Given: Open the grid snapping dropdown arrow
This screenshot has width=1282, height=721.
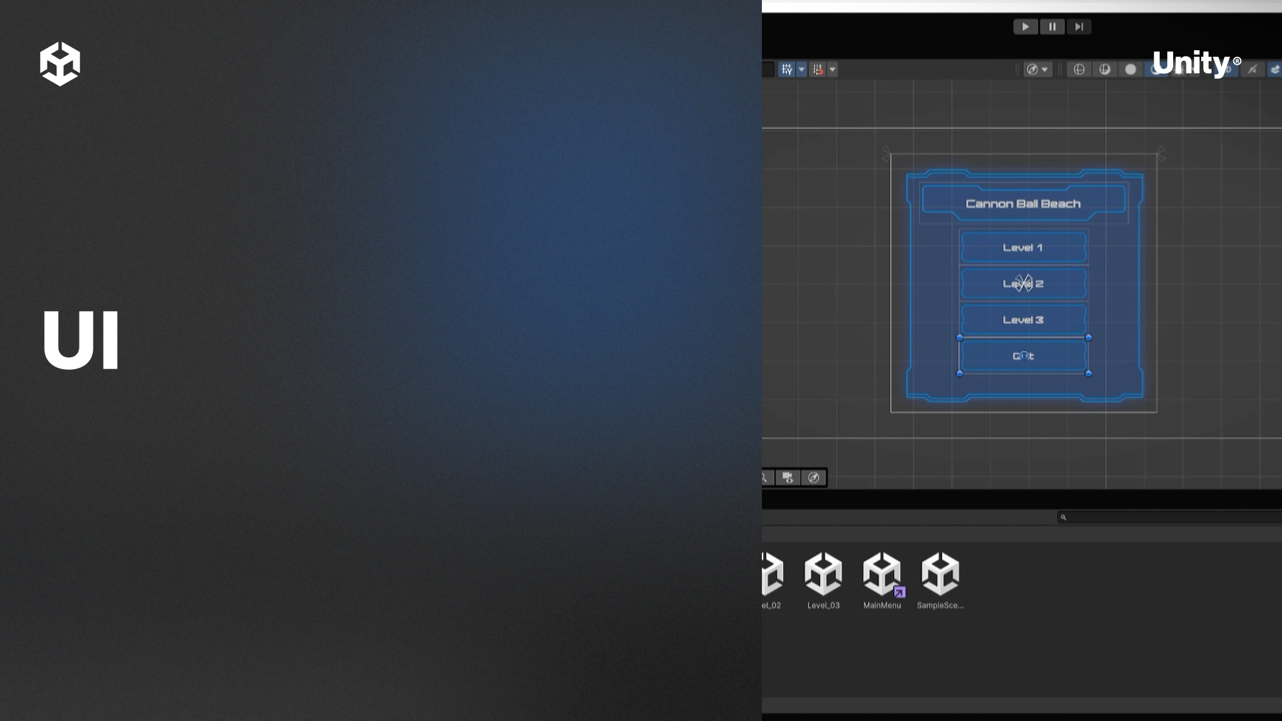Looking at the screenshot, I should (801, 69).
